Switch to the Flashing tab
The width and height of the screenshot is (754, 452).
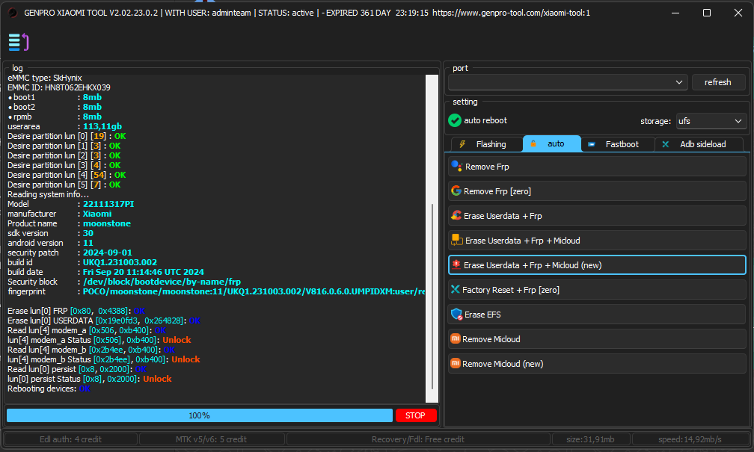point(487,144)
